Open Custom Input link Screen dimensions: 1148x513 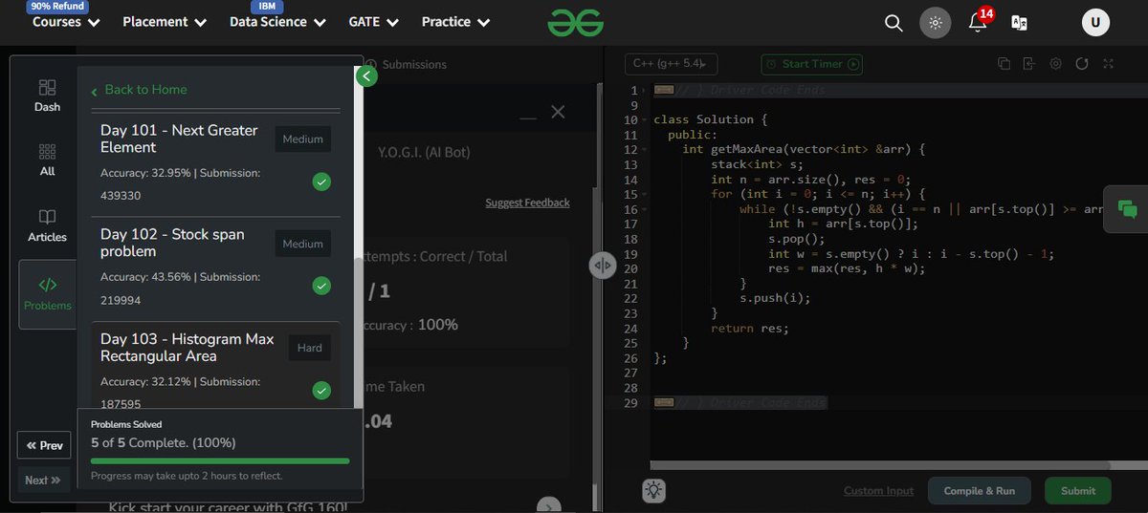[x=878, y=491]
